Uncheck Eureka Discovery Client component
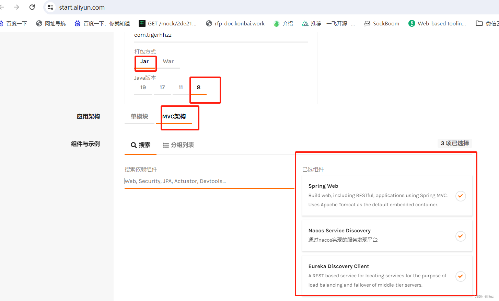 pyautogui.click(x=461, y=276)
